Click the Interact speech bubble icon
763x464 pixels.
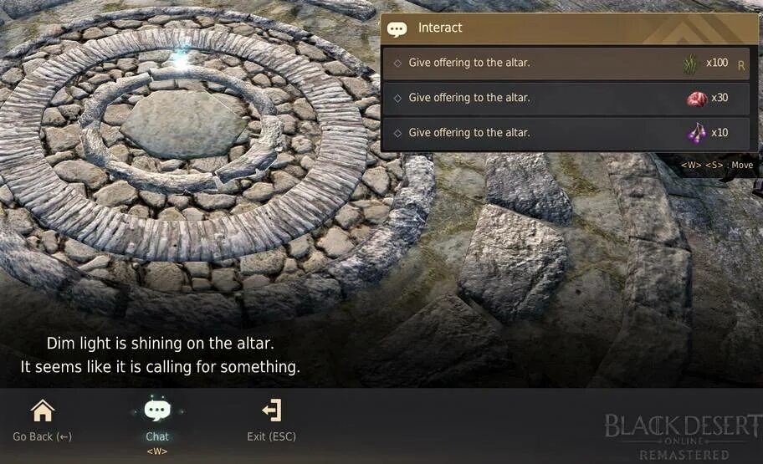point(397,29)
